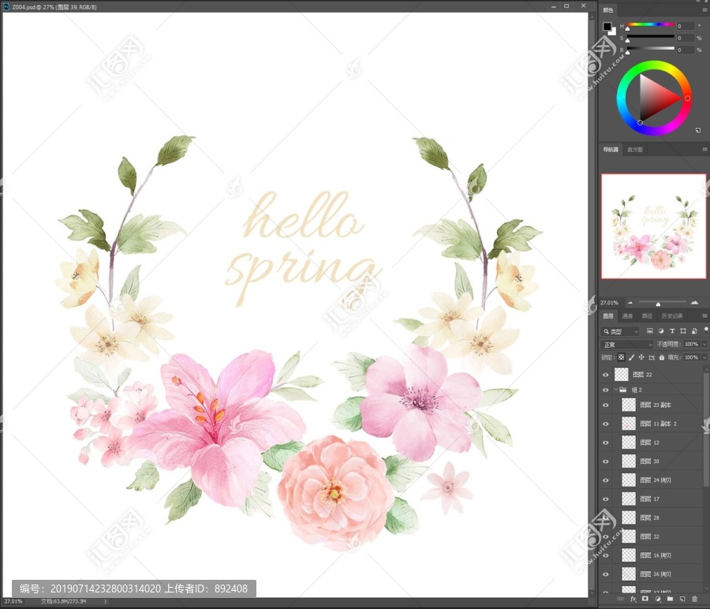
Task: Click the link layers icon
Action: click(x=620, y=599)
